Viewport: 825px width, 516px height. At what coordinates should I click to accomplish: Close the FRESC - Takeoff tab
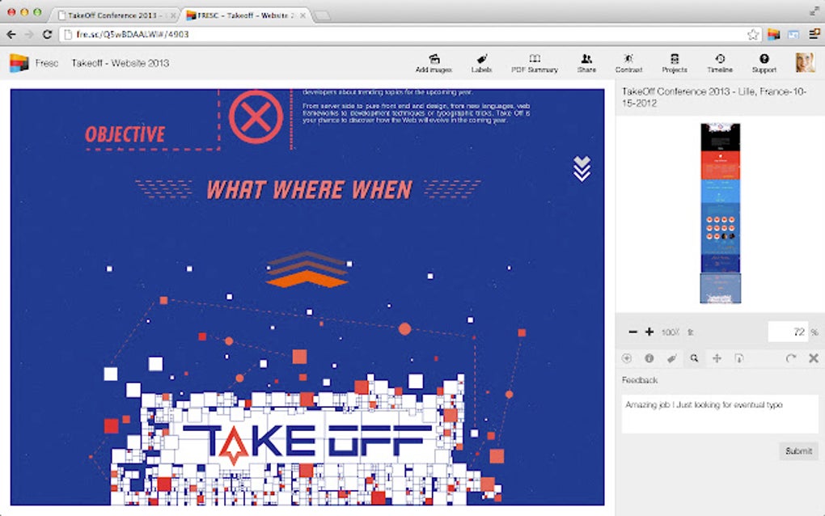(x=303, y=16)
